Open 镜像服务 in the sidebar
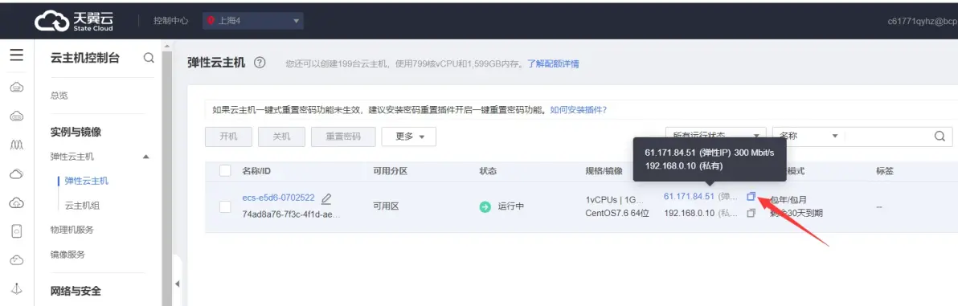The height and width of the screenshot is (306, 958). coord(68,255)
